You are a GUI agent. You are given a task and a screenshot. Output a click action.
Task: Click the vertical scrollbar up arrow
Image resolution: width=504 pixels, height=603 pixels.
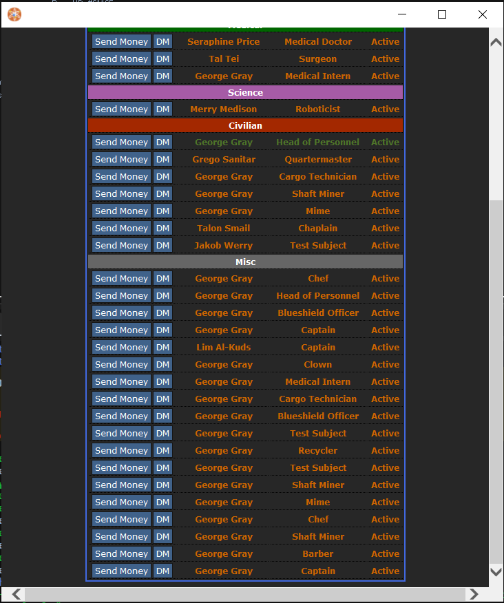tap(496, 42)
